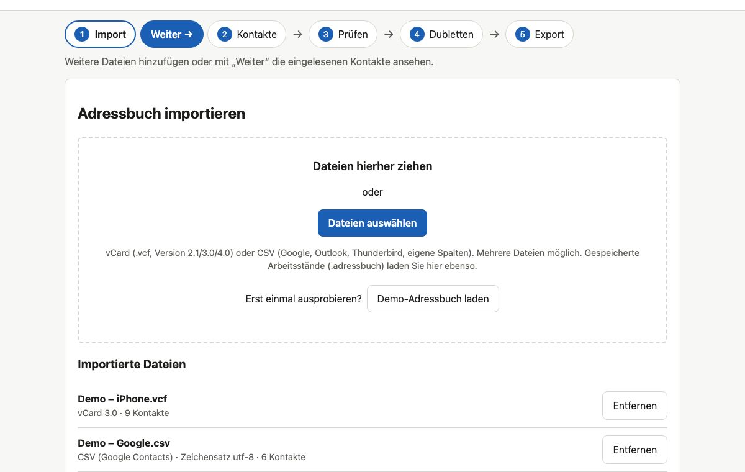Viewport: 745px width, 472px height.
Task: Select the file name Demo – Google.csv
Action: (x=124, y=443)
